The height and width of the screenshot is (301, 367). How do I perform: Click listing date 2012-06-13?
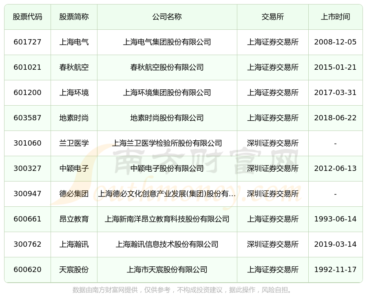click(336, 168)
